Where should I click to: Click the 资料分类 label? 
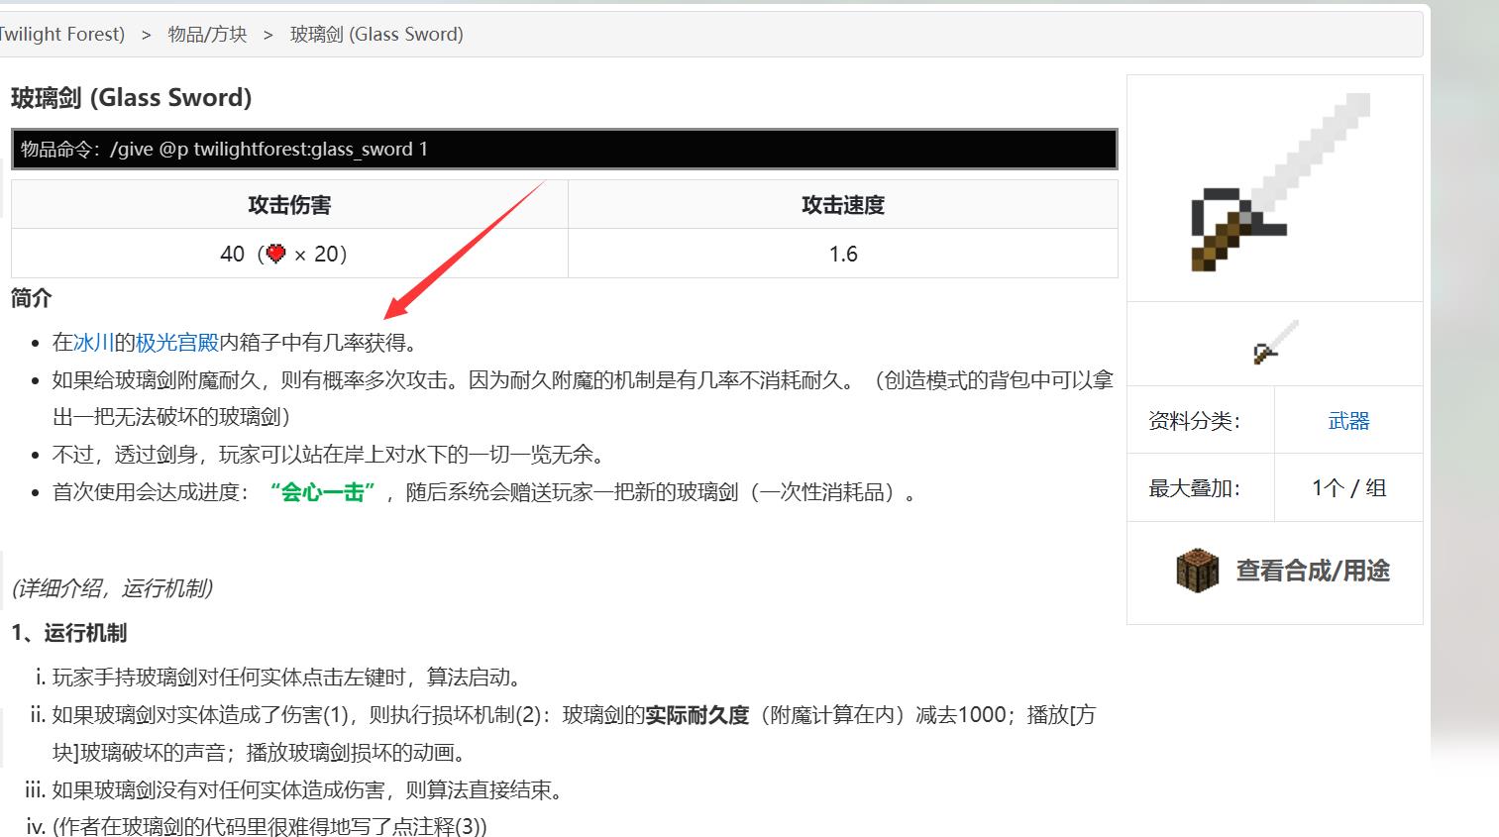coord(1195,421)
